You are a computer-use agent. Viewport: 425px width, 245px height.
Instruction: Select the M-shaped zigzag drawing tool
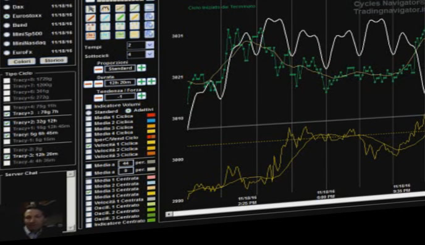(x=105, y=9)
